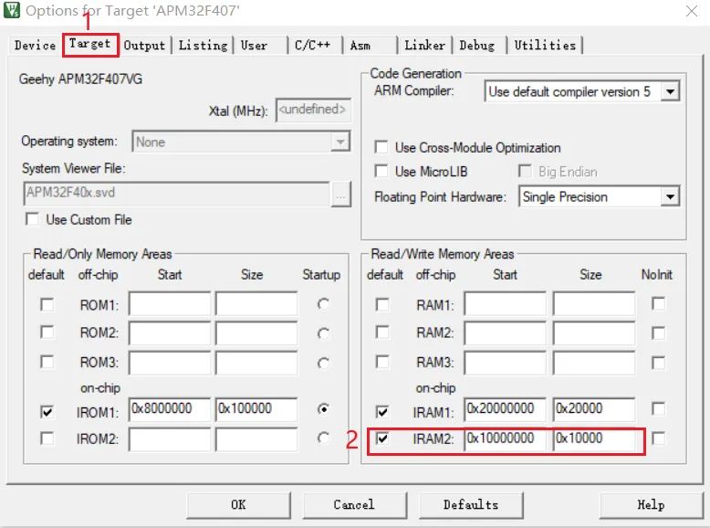Click the Defaults button

[470, 504]
